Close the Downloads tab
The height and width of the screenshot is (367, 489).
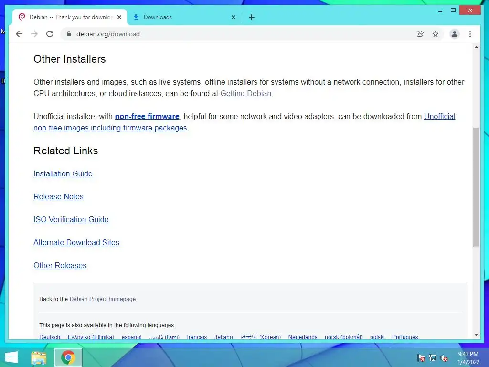(233, 17)
